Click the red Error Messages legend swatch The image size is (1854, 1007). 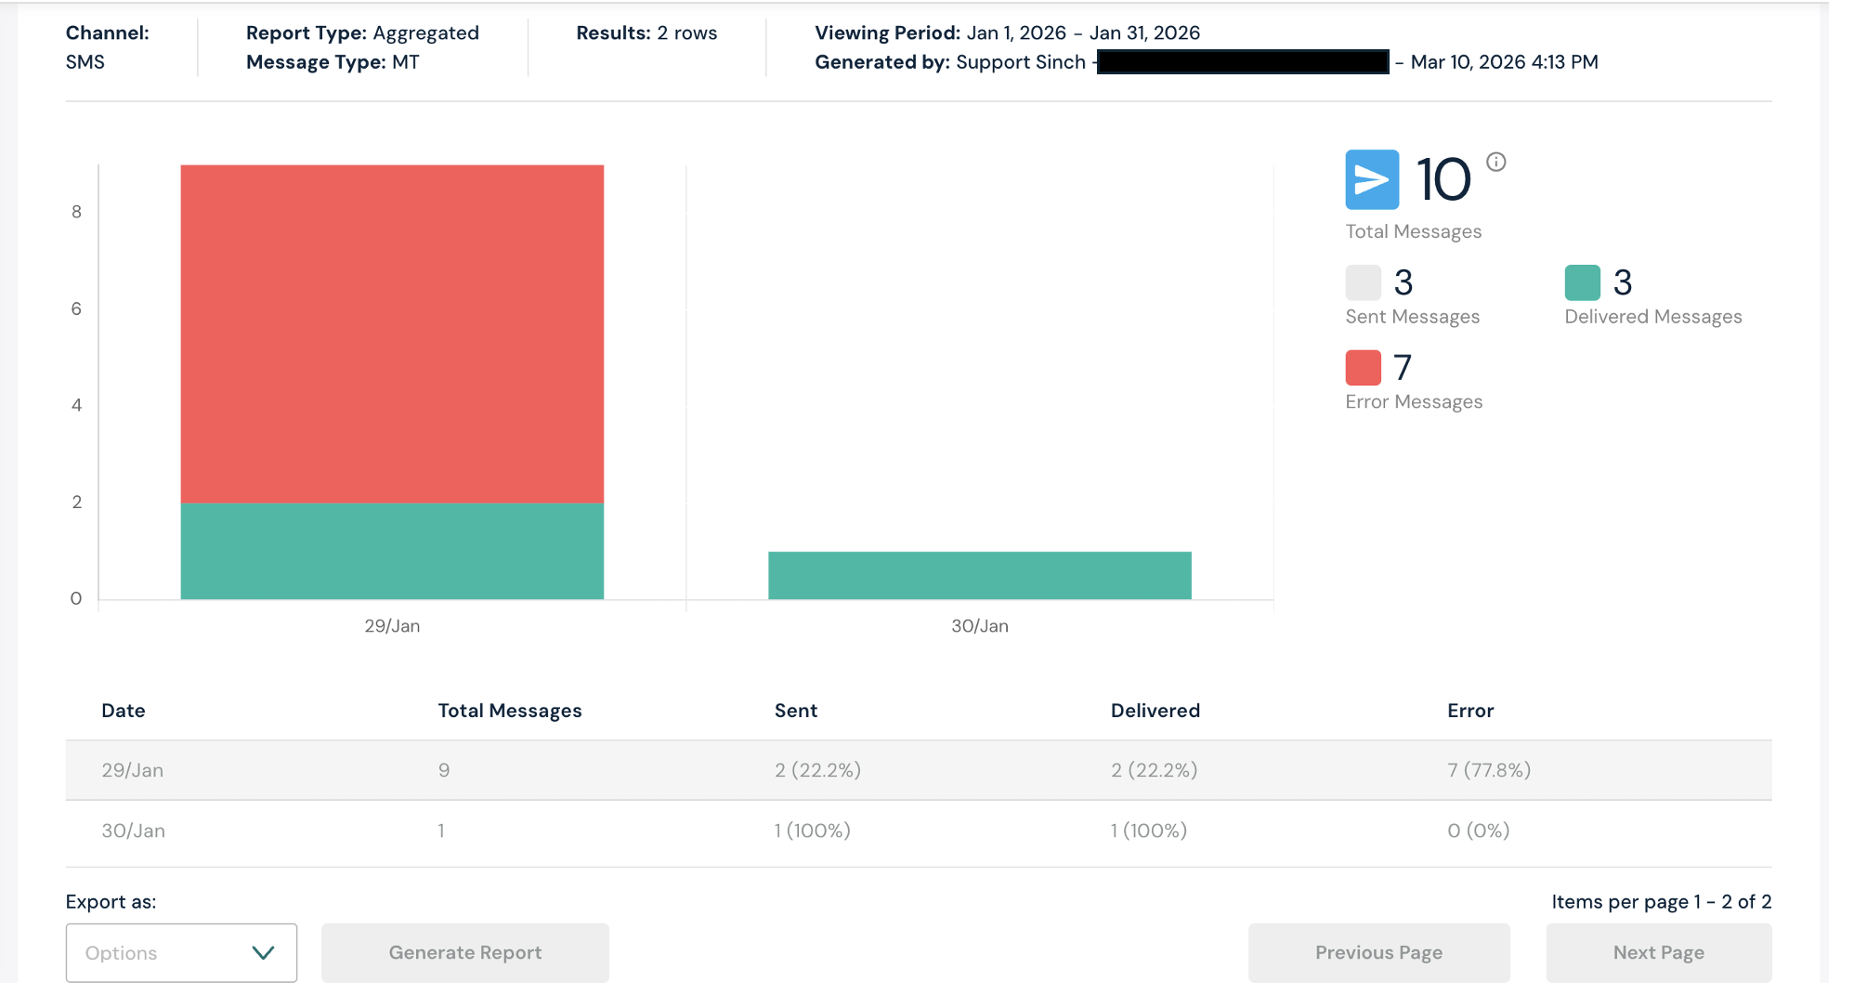point(1363,368)
